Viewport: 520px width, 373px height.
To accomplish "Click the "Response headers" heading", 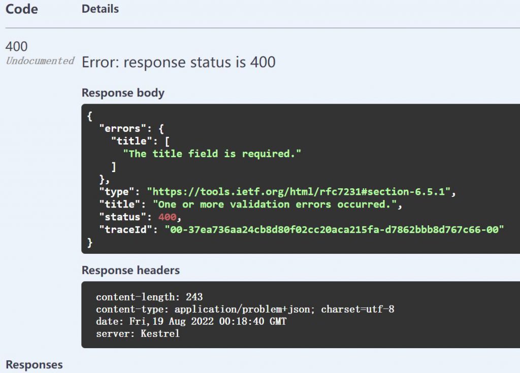I will coord(131,270).
